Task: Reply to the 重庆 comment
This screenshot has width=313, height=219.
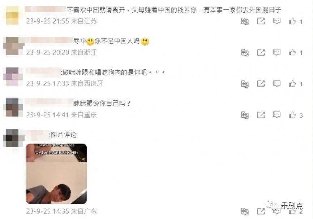Action: (x=276, y=115)
